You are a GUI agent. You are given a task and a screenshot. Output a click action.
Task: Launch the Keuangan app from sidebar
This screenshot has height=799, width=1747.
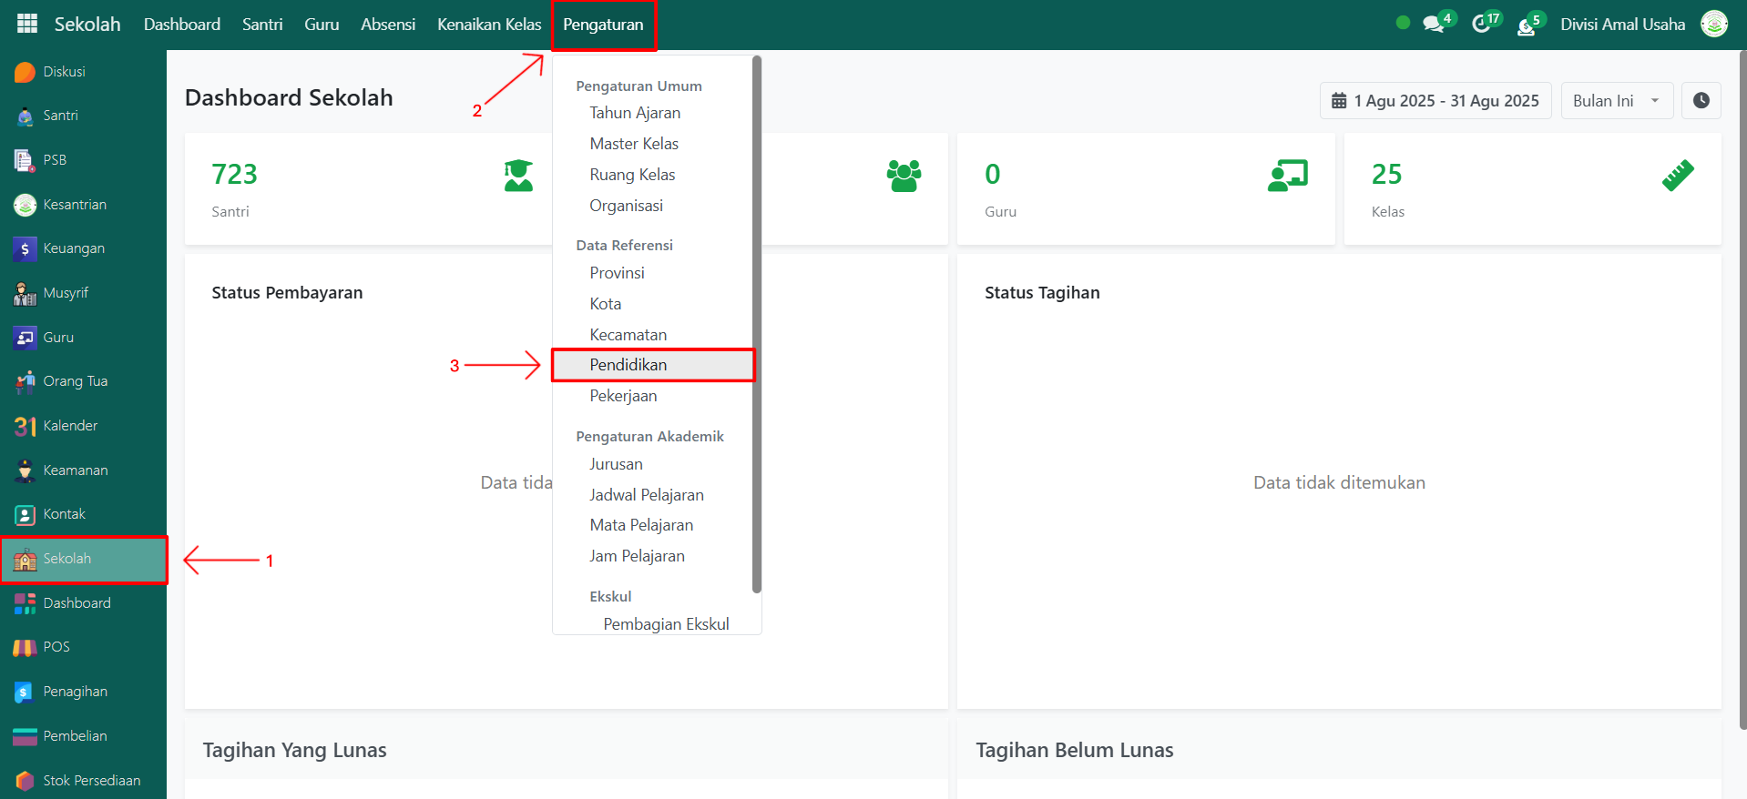[x=73, y=248]
